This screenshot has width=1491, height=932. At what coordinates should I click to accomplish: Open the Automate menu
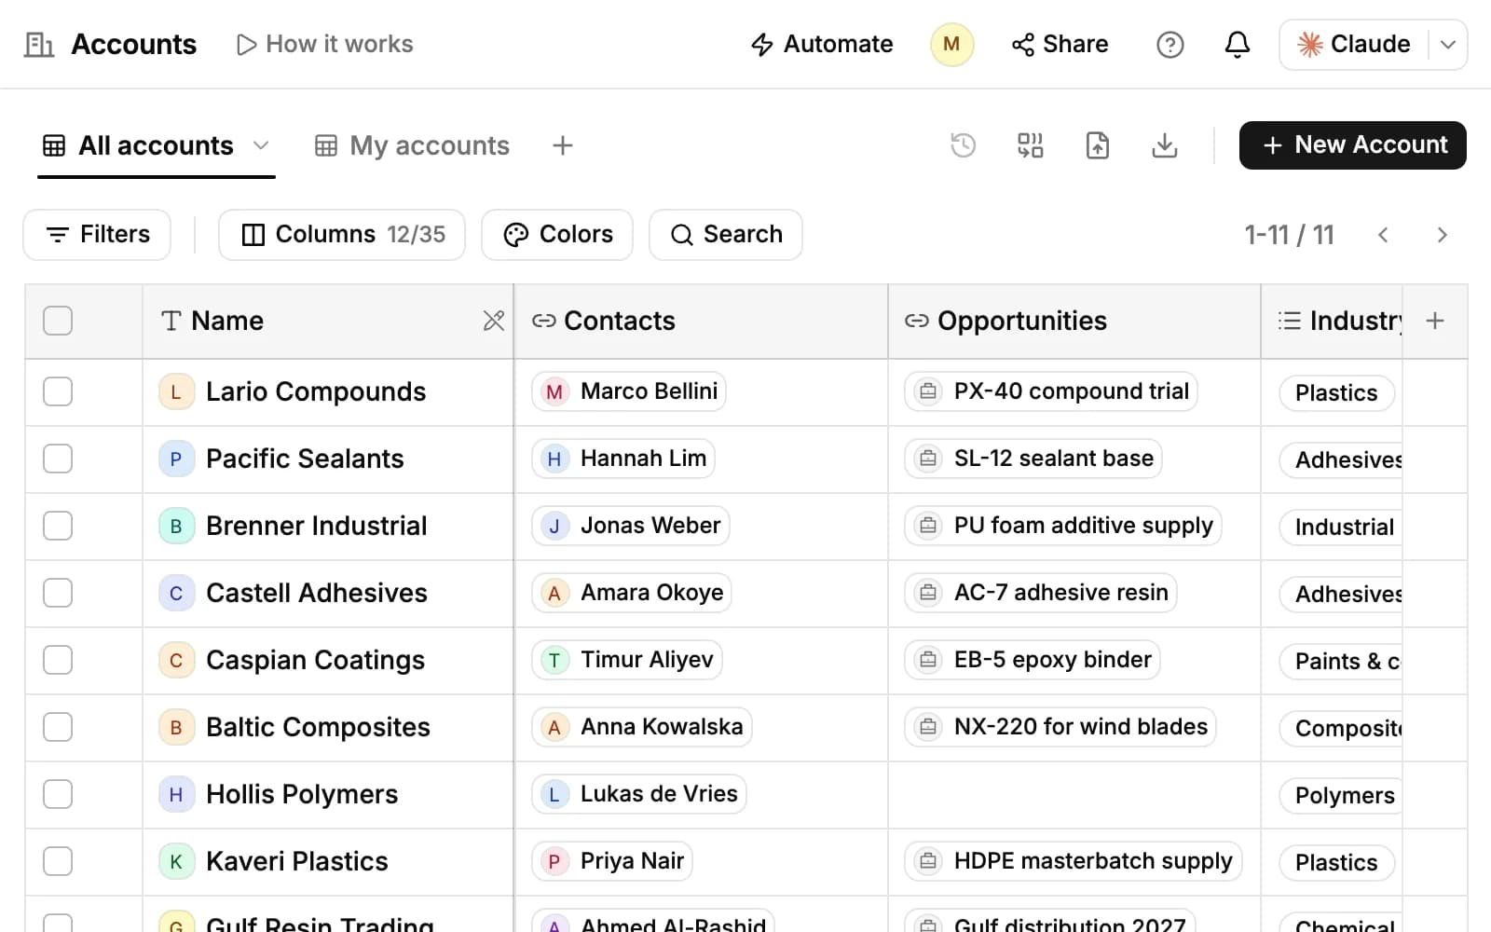[x=822, y=44]
